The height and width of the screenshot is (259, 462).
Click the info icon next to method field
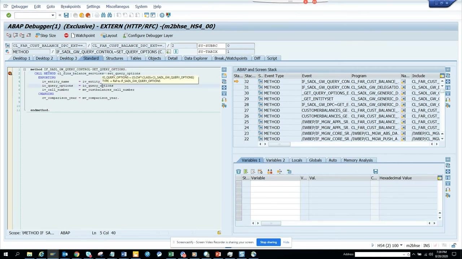(176, 52)
